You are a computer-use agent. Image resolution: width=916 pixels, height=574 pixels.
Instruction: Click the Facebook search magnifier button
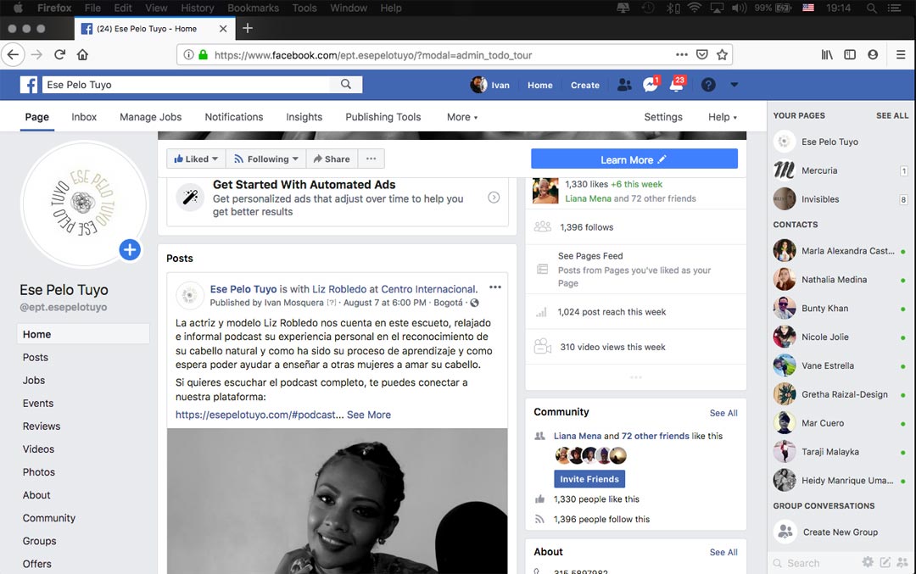(x=346, y=85)
